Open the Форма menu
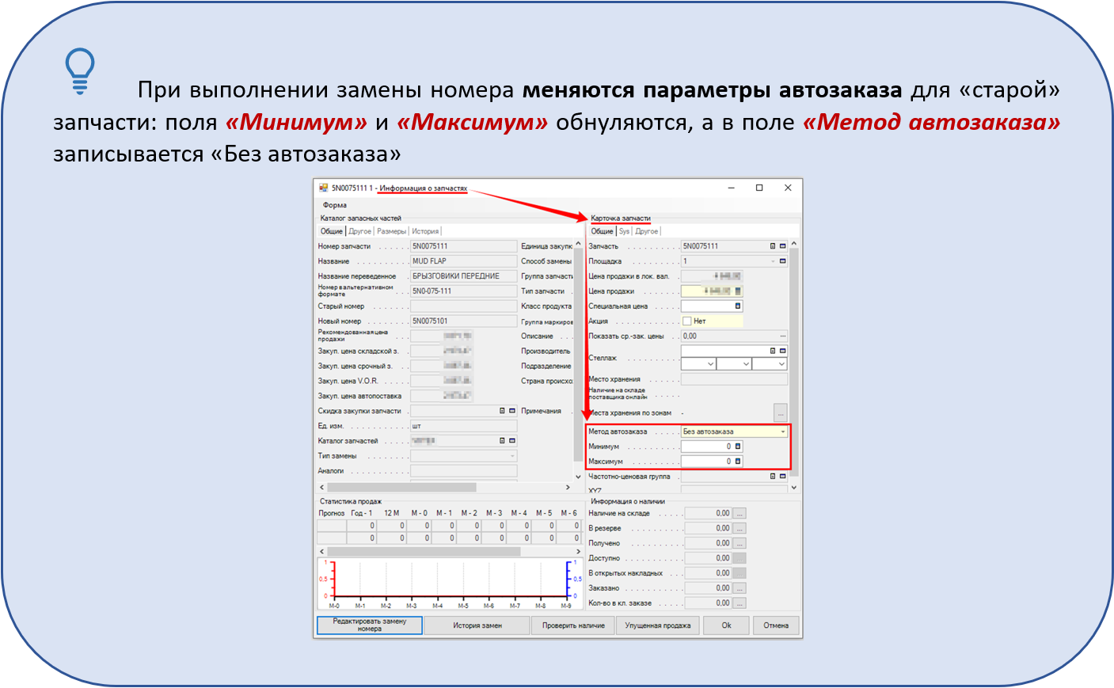 click(334, 205)
